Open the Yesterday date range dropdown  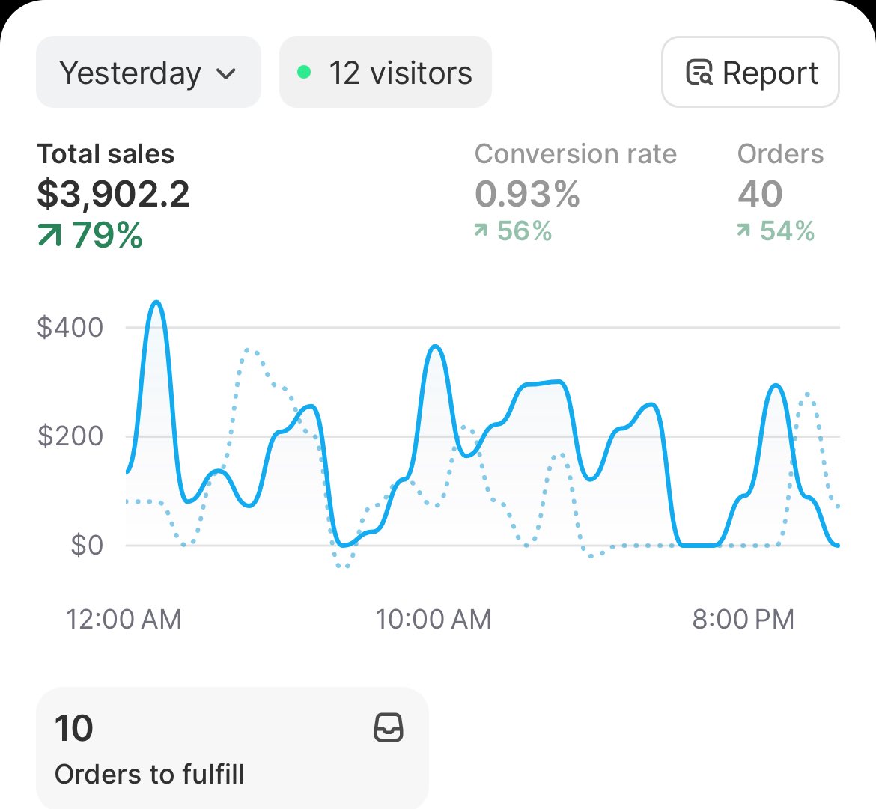pyautogui.click(x=147, y=72)
